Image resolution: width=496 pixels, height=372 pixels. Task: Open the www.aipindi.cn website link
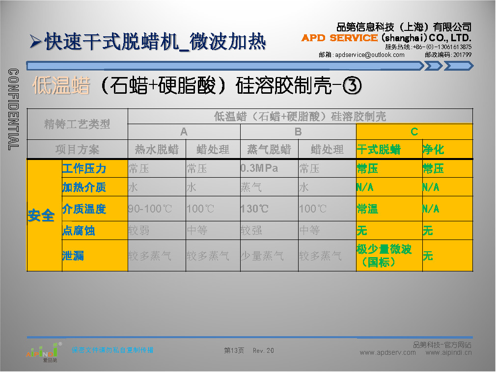pyautogui.click(x=448, y=352)
